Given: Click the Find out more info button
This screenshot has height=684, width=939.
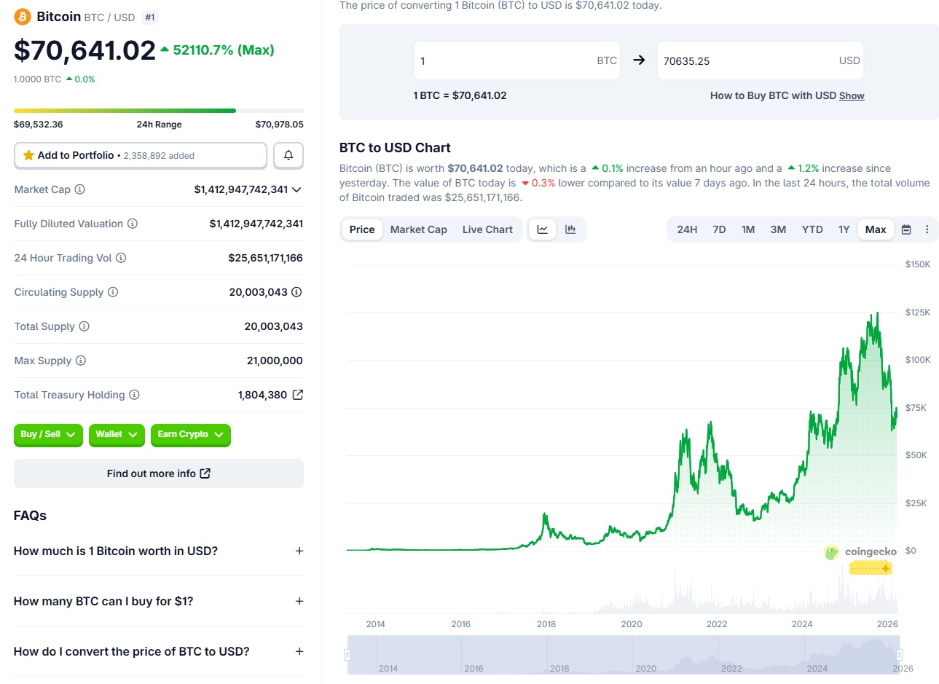Looking at the screenshot, I should pyautogui.click(x=158, y=473).
